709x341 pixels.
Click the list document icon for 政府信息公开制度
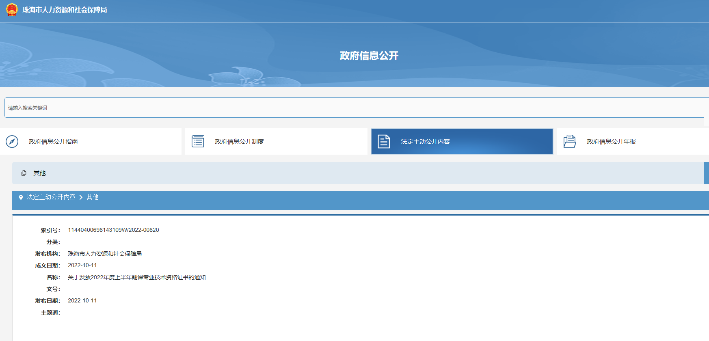[198, 142]
